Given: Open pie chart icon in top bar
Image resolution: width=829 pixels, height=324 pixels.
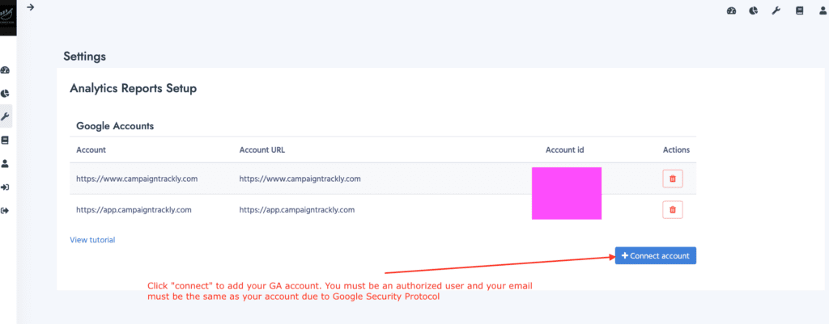Looking at the screenshot, I should (x=754, y=11).
